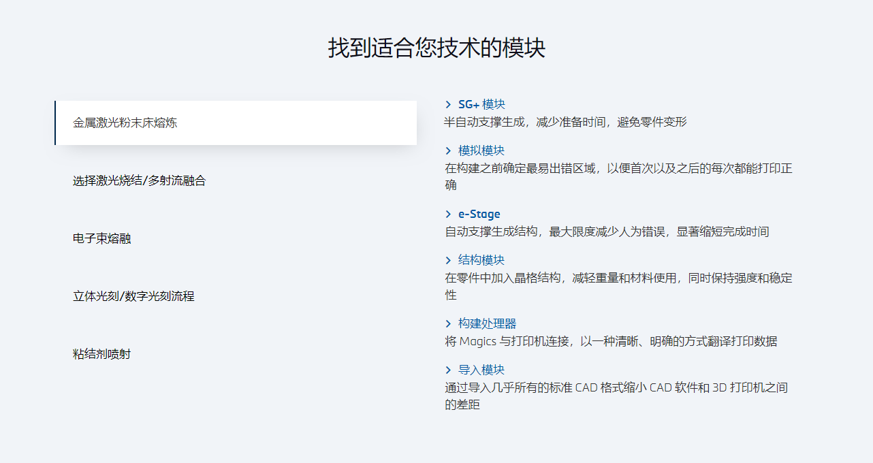Click the description starting with 半自动支撑生成
Viewport: 873px width, 463px height.
coord(565,122)
